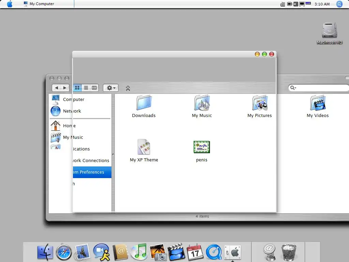Open the Trash in the dock

[x=289, y=252]
